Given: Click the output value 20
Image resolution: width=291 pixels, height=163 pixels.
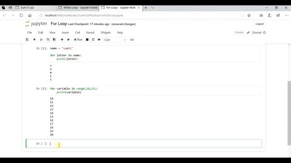Looking at the screenshot, I should click(x=51, y=135).
